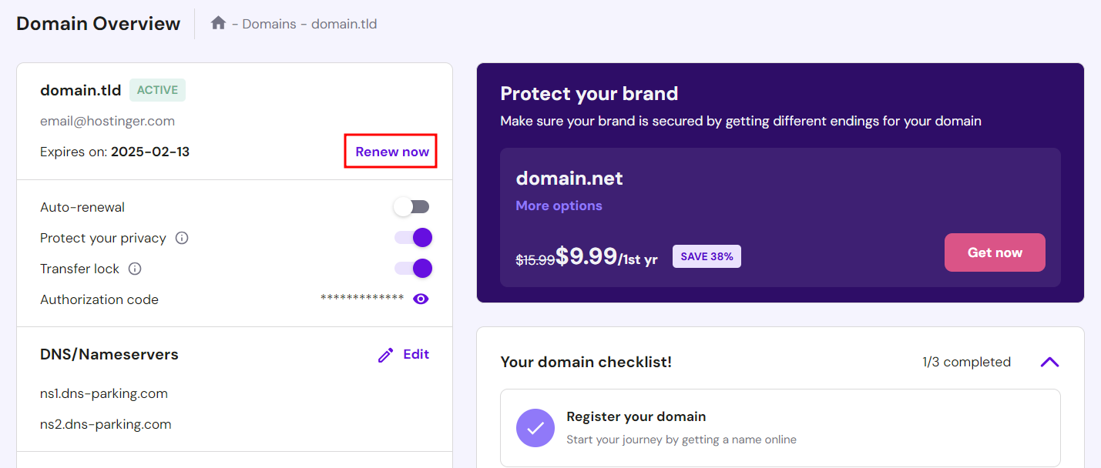This screenshot has height=468, width=1101.
Task: Enable the Auto-renewal toggle
Action: click(x=411, y=206)
